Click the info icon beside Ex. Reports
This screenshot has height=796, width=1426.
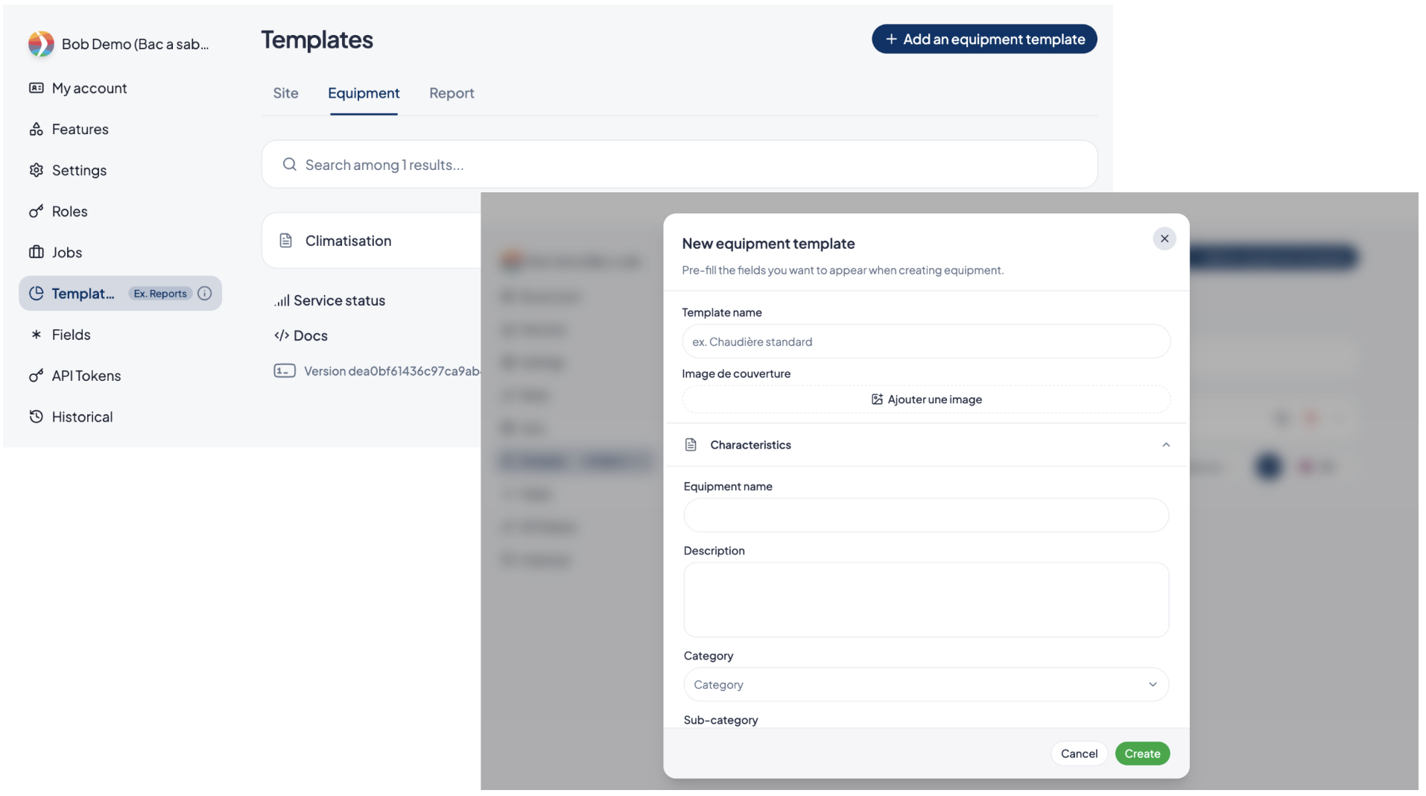[204, 294]
